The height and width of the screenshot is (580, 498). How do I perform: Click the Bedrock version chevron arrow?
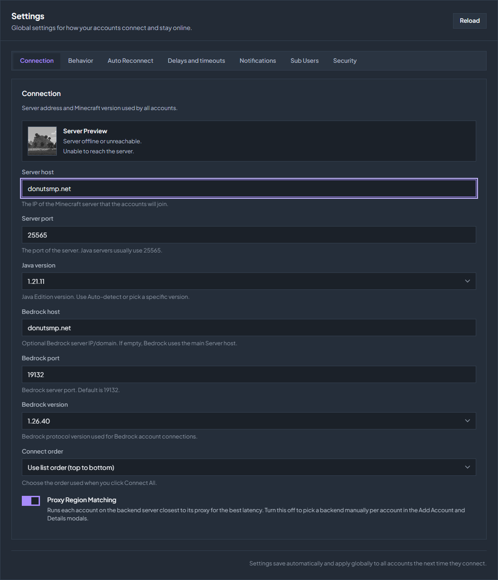(x=468, y=421)
